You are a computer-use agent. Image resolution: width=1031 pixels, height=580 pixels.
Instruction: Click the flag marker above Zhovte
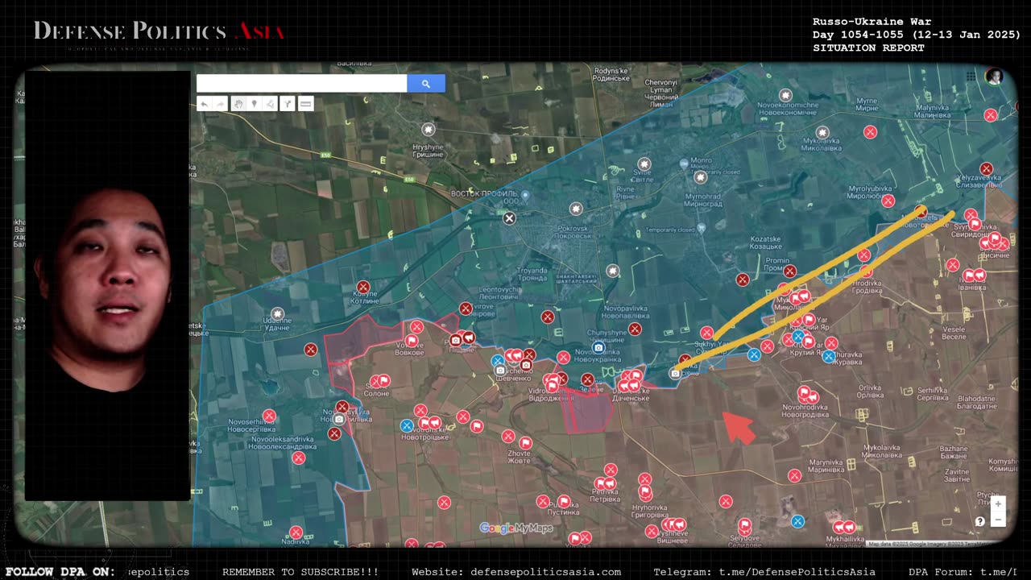525,443
